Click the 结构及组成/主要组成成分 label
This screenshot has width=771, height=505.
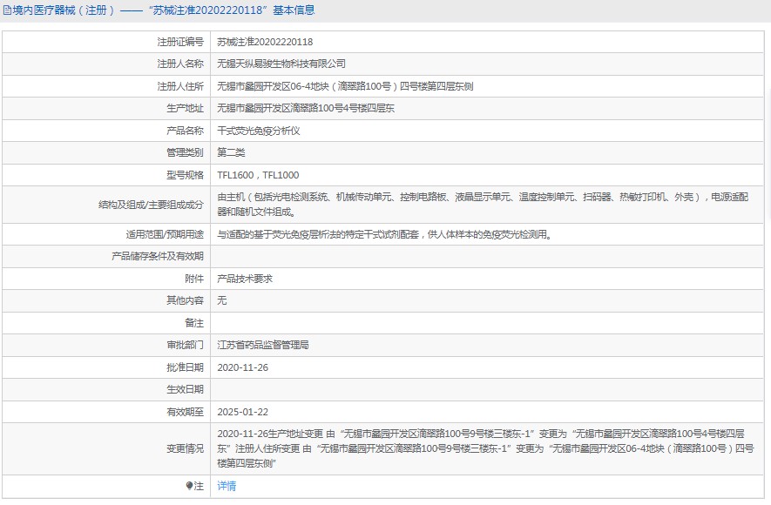tap(151, 205)
